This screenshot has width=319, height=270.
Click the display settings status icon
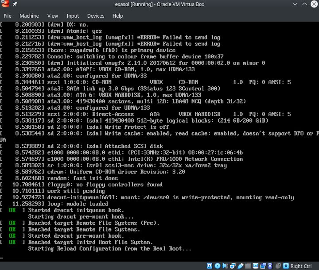[256, 266]
